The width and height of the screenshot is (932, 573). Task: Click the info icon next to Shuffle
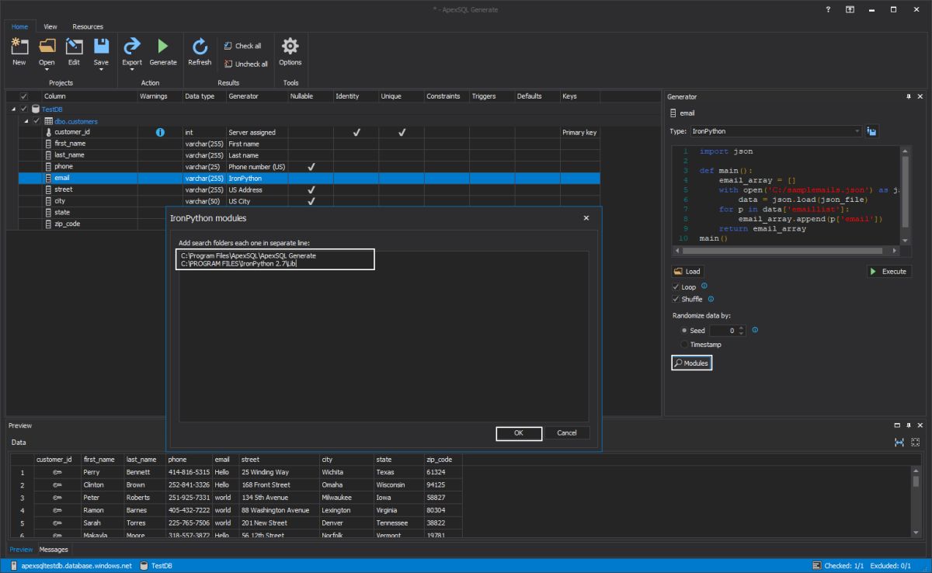click(711, 299)
